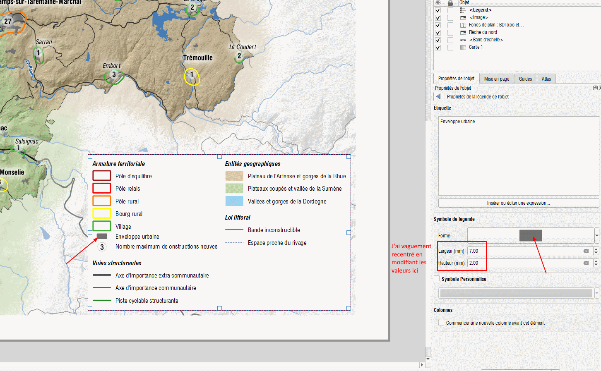Image resolution: width=601 pixels, height=371 pixels.
Task: Lock the Carte 1 item
Action: pyautogui.click(x=450, y=48)
